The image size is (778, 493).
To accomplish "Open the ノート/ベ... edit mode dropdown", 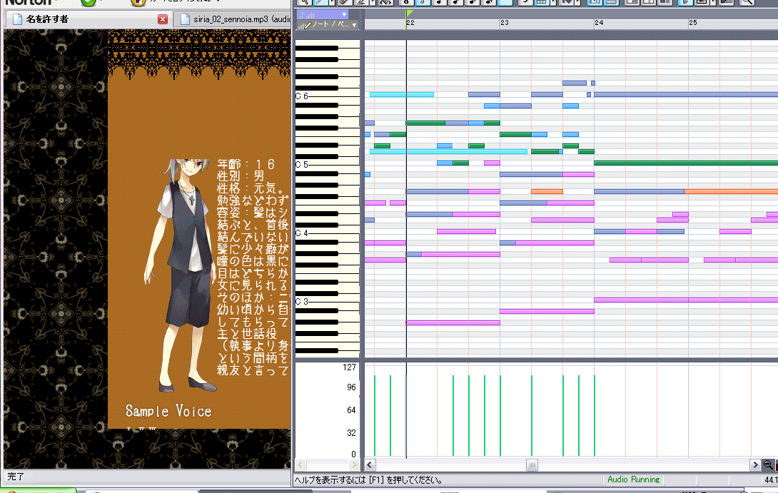I will click(328, 24).
